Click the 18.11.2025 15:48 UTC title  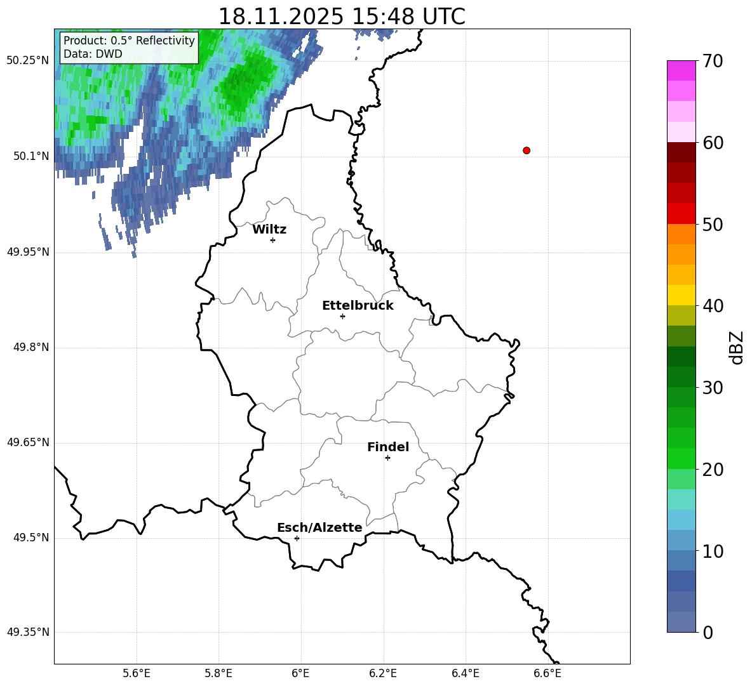pos(342,16)
